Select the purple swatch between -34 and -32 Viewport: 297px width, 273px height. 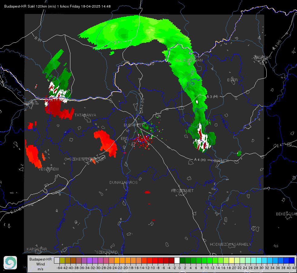coord(89,260)
